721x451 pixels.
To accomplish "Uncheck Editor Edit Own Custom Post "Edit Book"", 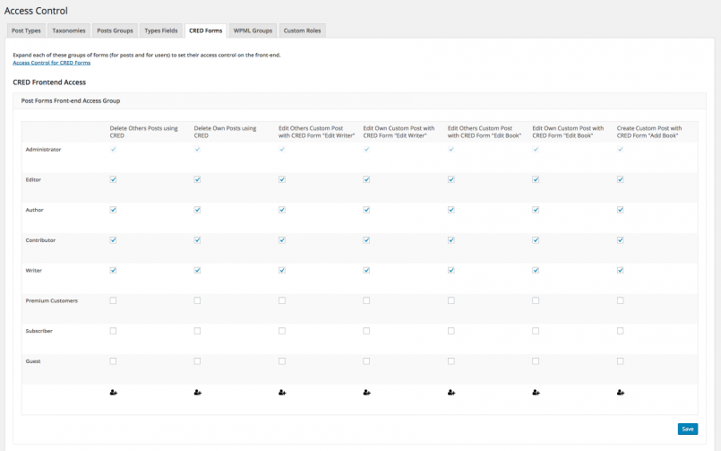I will click(x=536, y=179).
